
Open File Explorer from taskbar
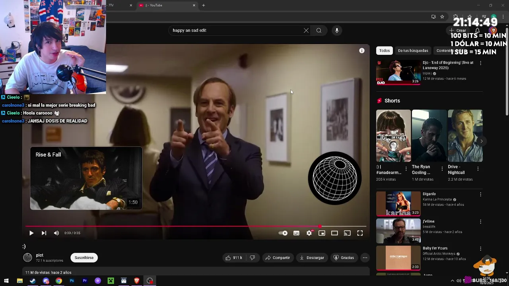pyautogui.click(x=20, y=281)
